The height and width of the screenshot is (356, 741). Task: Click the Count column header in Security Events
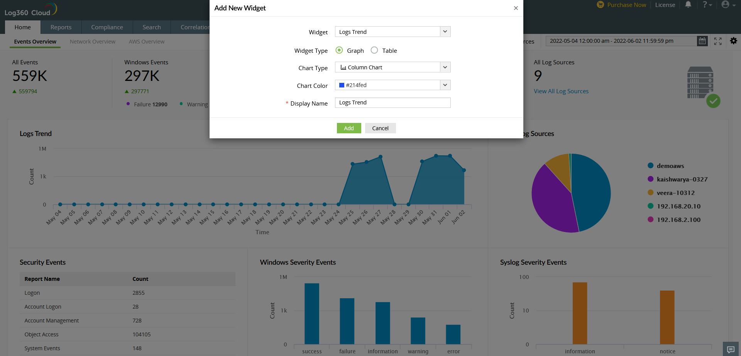140,279
